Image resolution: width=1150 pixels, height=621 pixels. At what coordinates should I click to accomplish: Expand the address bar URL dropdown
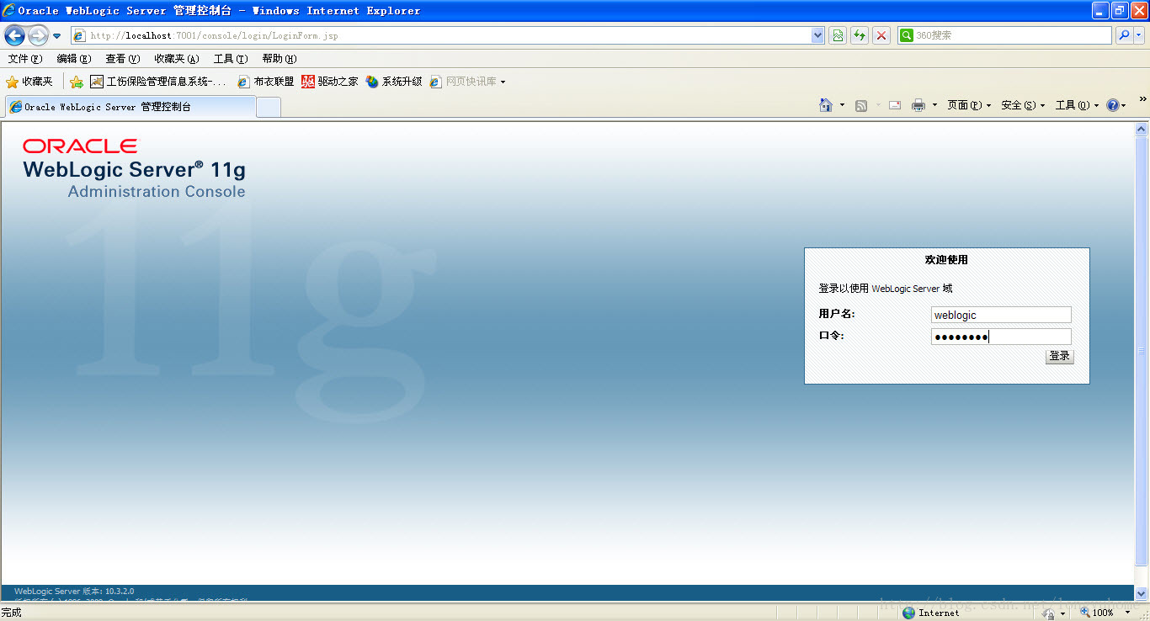817,35
